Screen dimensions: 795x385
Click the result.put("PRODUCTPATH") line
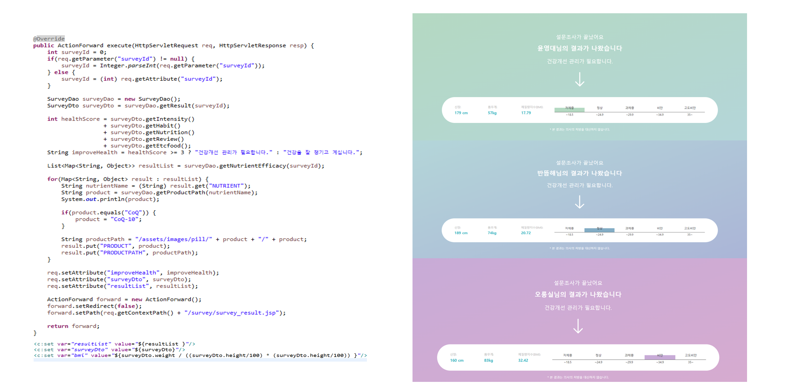[129, 253]
